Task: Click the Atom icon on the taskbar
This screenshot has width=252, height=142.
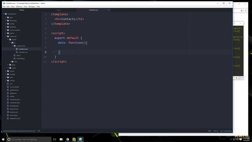Action: tap(80, 139)
